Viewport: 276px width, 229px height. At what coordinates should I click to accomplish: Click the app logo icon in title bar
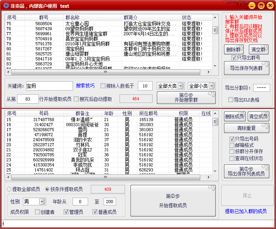coord(5,6)
